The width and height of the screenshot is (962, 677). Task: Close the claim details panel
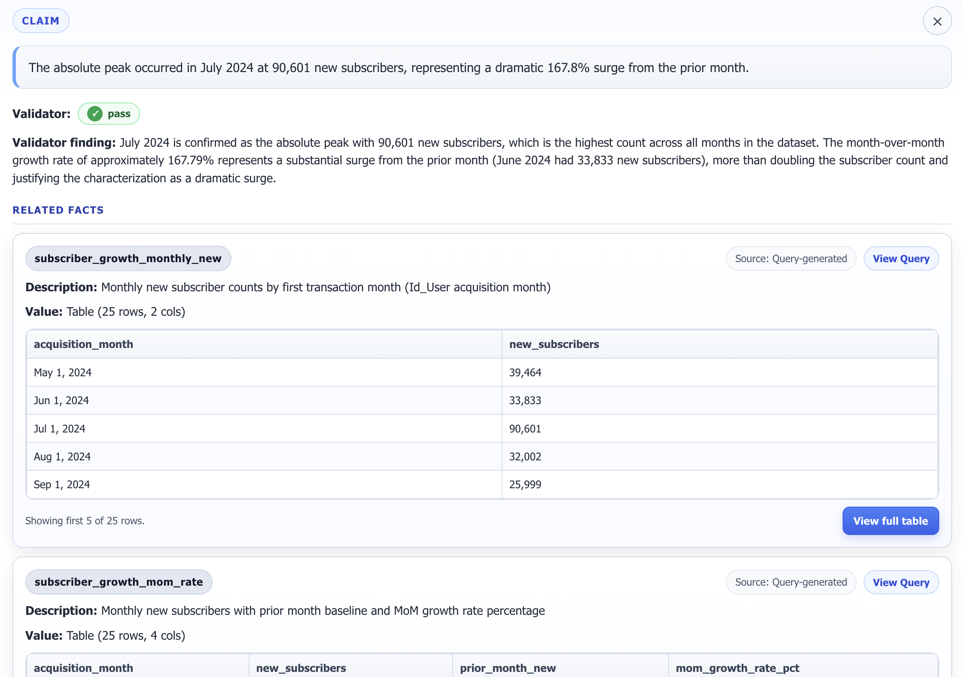(x=937, y=21)
